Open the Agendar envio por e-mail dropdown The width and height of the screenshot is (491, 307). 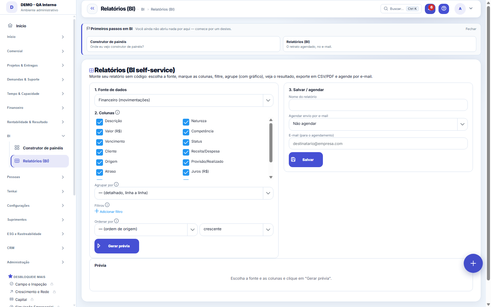[378, 124]
